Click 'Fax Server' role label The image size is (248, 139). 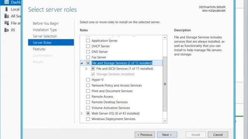pos(99,57)
